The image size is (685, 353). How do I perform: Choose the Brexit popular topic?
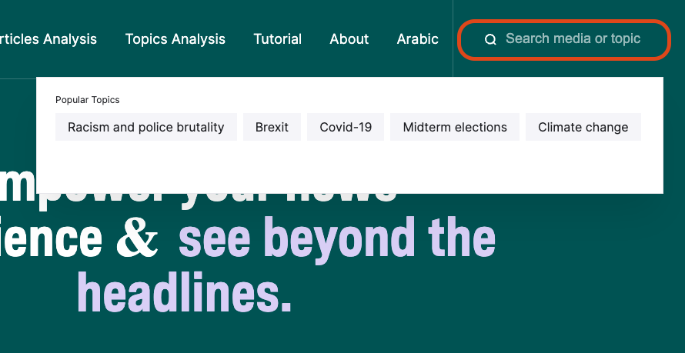coord(272,127)
